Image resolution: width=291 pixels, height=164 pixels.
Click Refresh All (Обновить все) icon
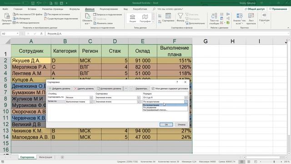87,16
